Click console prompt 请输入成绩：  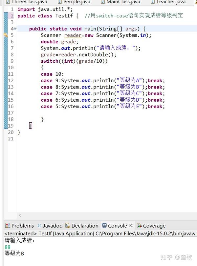pos(20,240)
